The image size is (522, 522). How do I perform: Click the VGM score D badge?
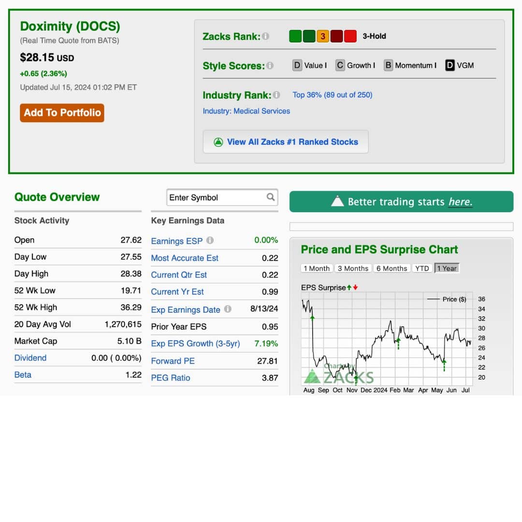tap(450, 65)
